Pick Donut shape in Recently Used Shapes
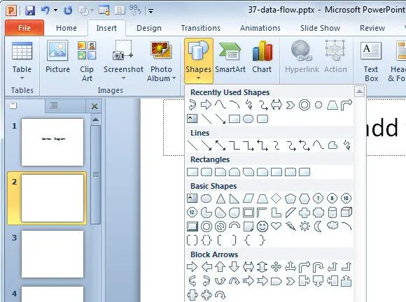Image resolution: width=406 pixels, height=302 pixels. tap(304, 105)
